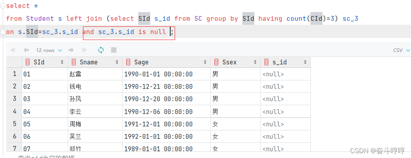Click Sage cell 1990-12-06 00:00:00
This screenshot has width=411, height=158.
(x=167, y=112)
